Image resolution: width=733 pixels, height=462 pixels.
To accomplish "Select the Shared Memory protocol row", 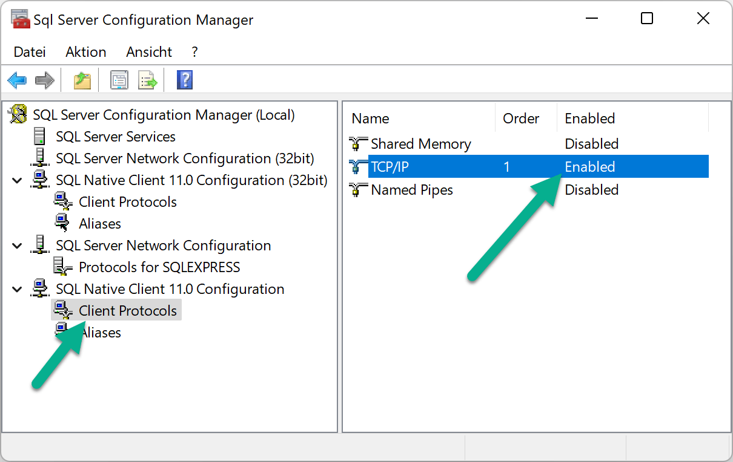I will pyautogui.click(x=528, y=144).
